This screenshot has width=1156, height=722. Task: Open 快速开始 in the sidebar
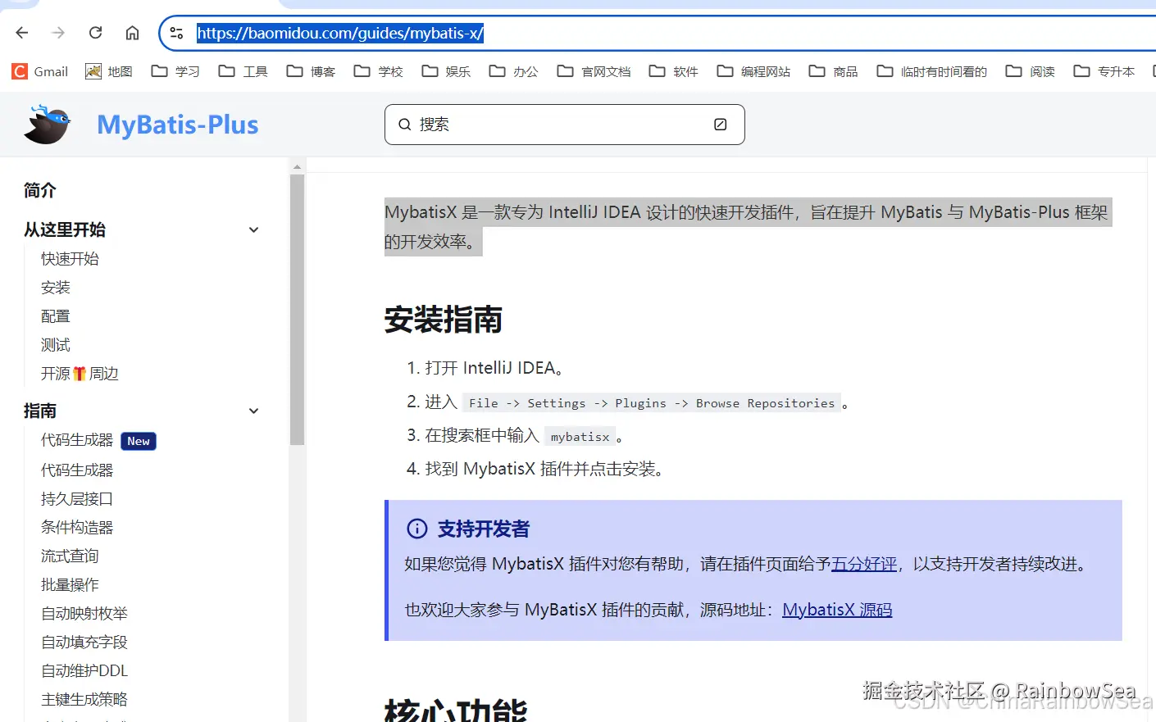coord(70,259)
